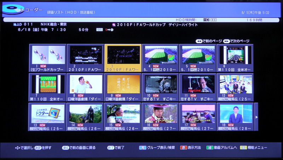Click the date time 8/5 午後 5:32

pyautogui.click(x=255, y=13)
